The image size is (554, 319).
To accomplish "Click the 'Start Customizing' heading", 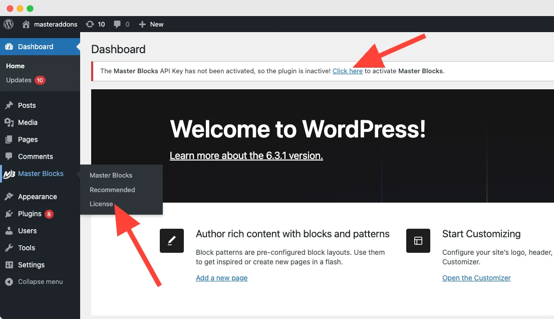I will pos(481,234).
